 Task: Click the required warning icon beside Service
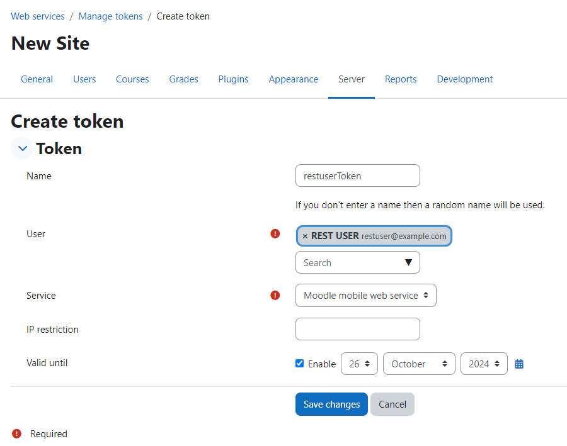(x=275, y=296)
